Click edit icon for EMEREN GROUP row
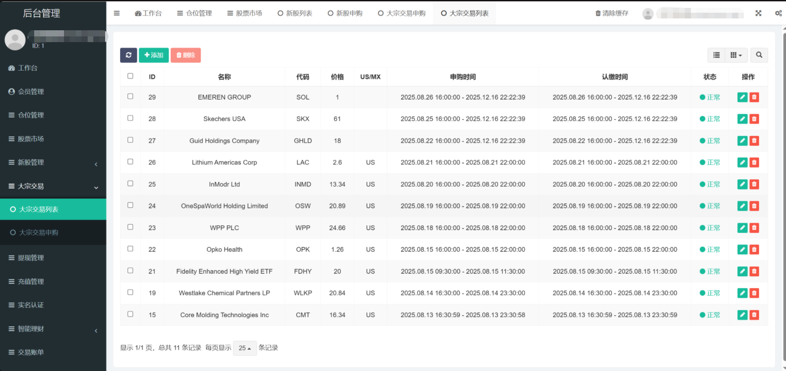 (x=742, y=97)
